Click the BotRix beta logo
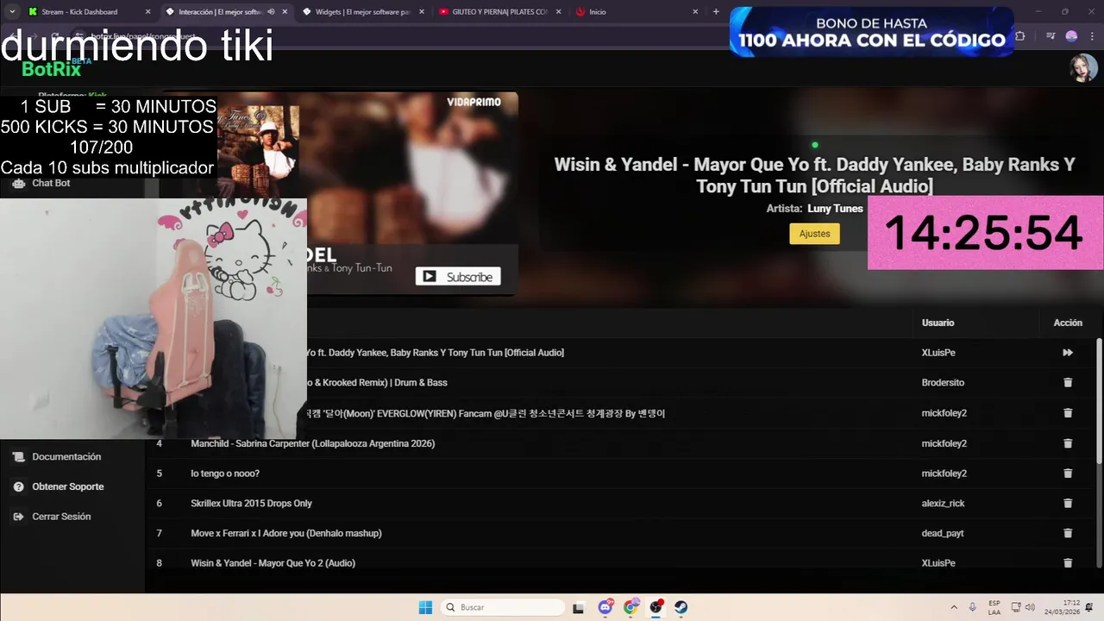 point(52,69)
